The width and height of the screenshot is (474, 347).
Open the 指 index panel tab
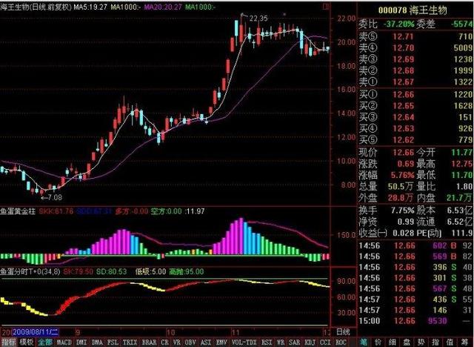(435, 342)
